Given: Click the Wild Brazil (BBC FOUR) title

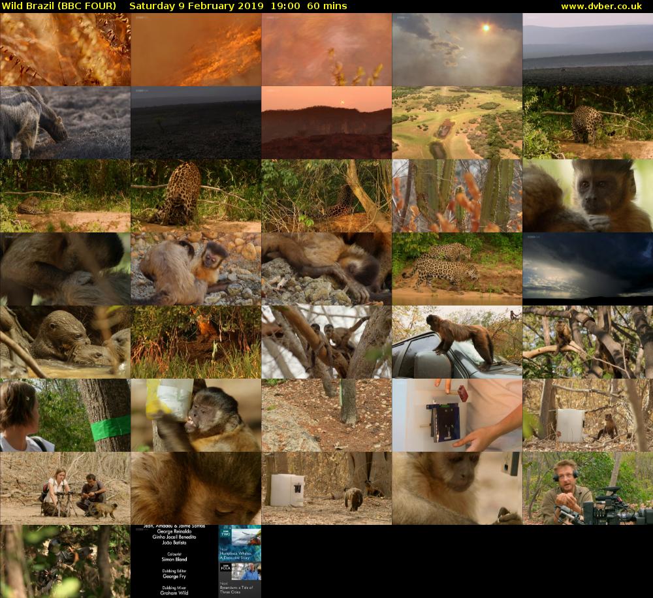Looking at the screenshot, I should [x=59, y=6].
